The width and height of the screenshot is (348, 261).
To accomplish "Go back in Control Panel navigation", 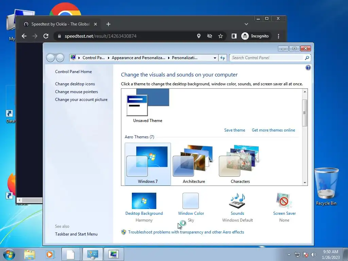I will coord(50,58).
